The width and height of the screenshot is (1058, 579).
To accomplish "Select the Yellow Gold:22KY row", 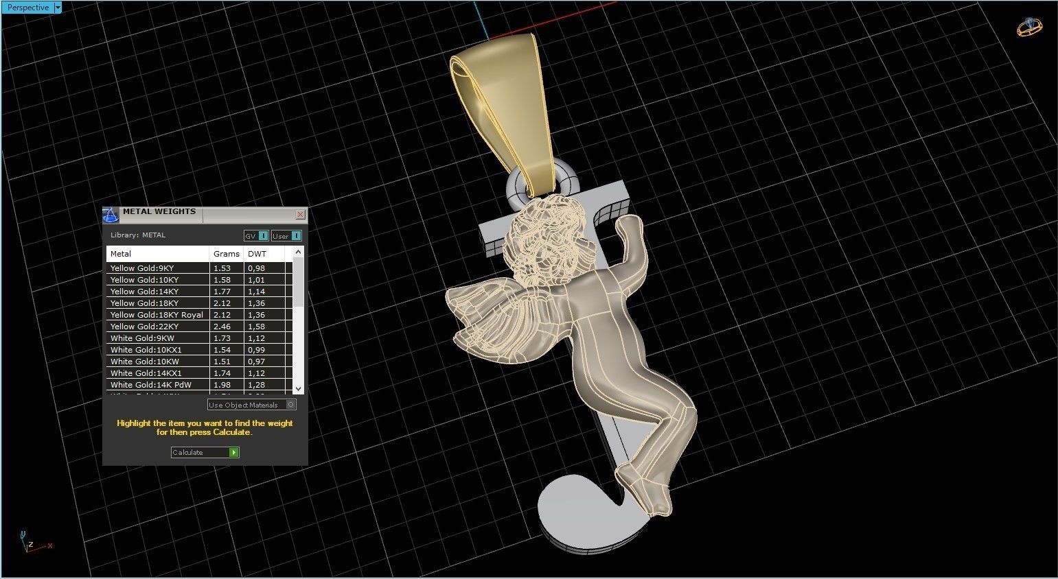I will [199, 327].
